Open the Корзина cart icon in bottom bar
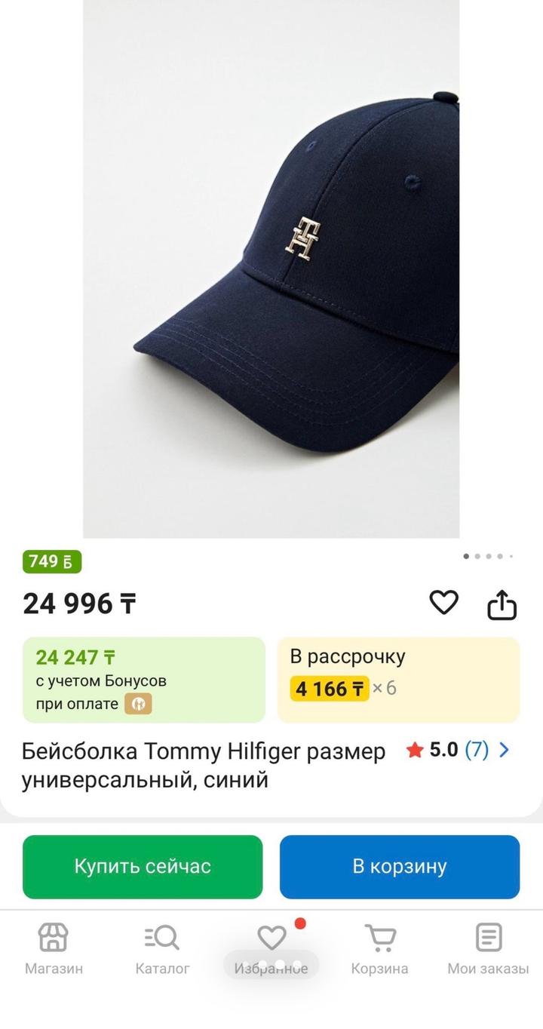 pyautogui.click(x=380, y=937)
